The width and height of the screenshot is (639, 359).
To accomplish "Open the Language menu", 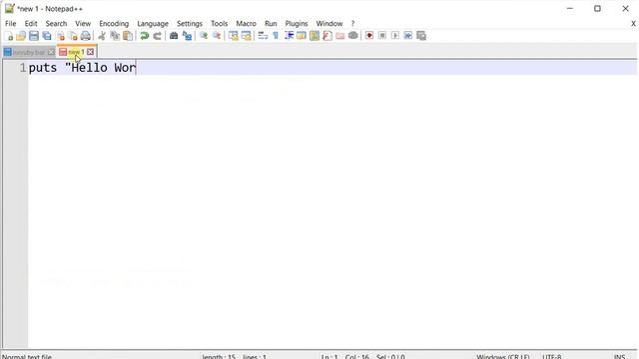I will pyautogui.click(x=153, y=24).
